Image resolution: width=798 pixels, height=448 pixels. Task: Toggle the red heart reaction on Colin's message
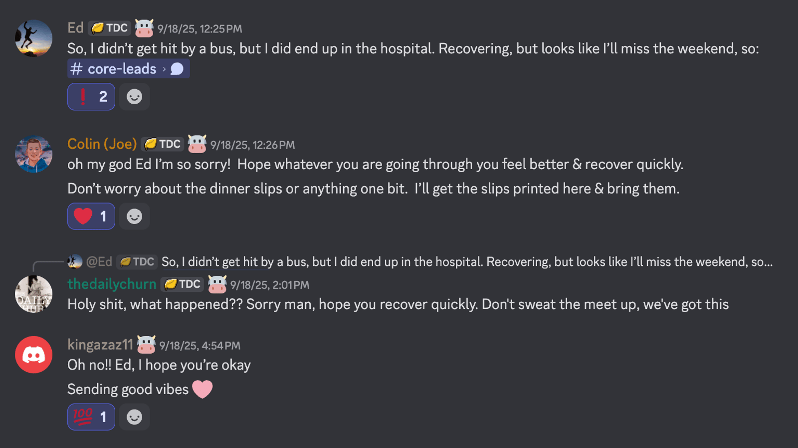(91, 217)
